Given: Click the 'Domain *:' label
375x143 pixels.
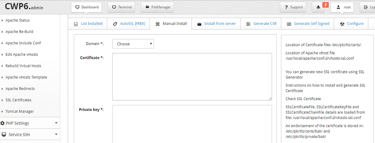Looking at the screenshot, I should (95, 44).
